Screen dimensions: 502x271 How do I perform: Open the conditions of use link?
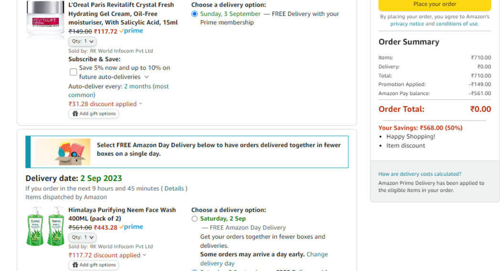click(457, 24)
